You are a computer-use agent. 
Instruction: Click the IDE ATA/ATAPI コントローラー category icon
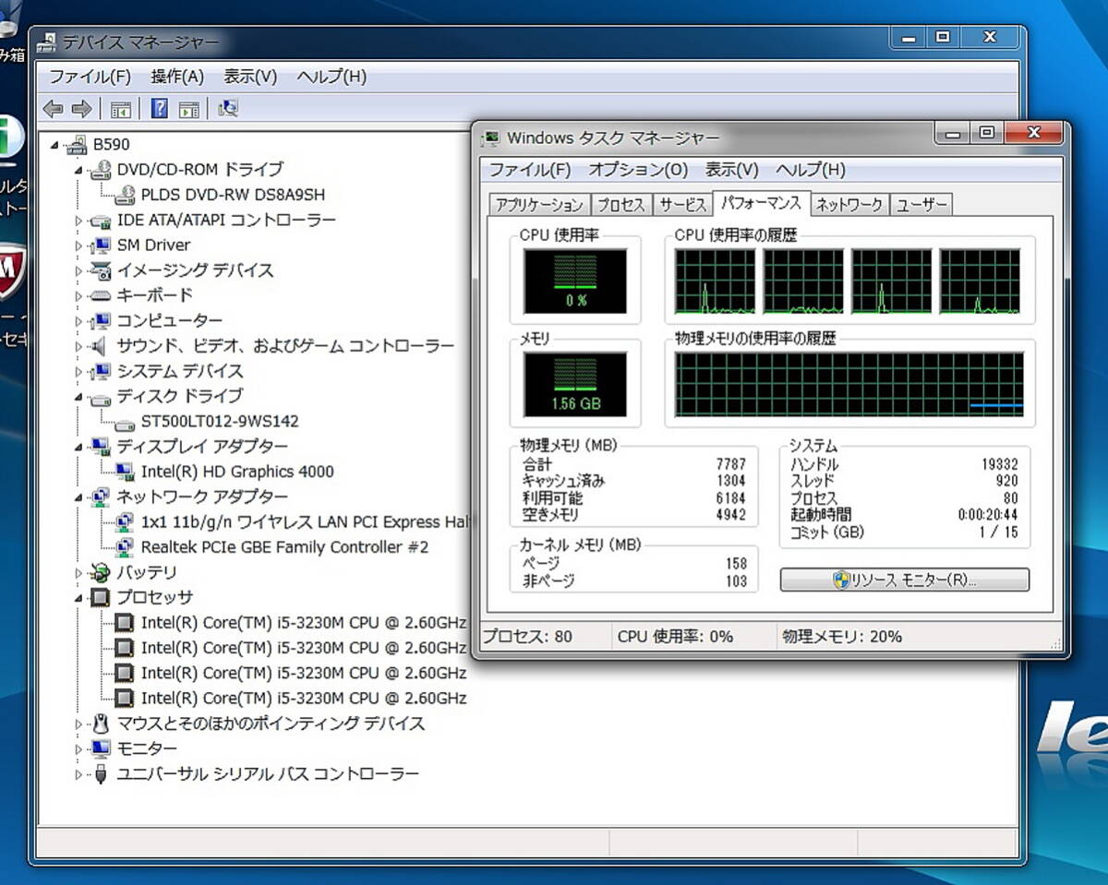101,221
